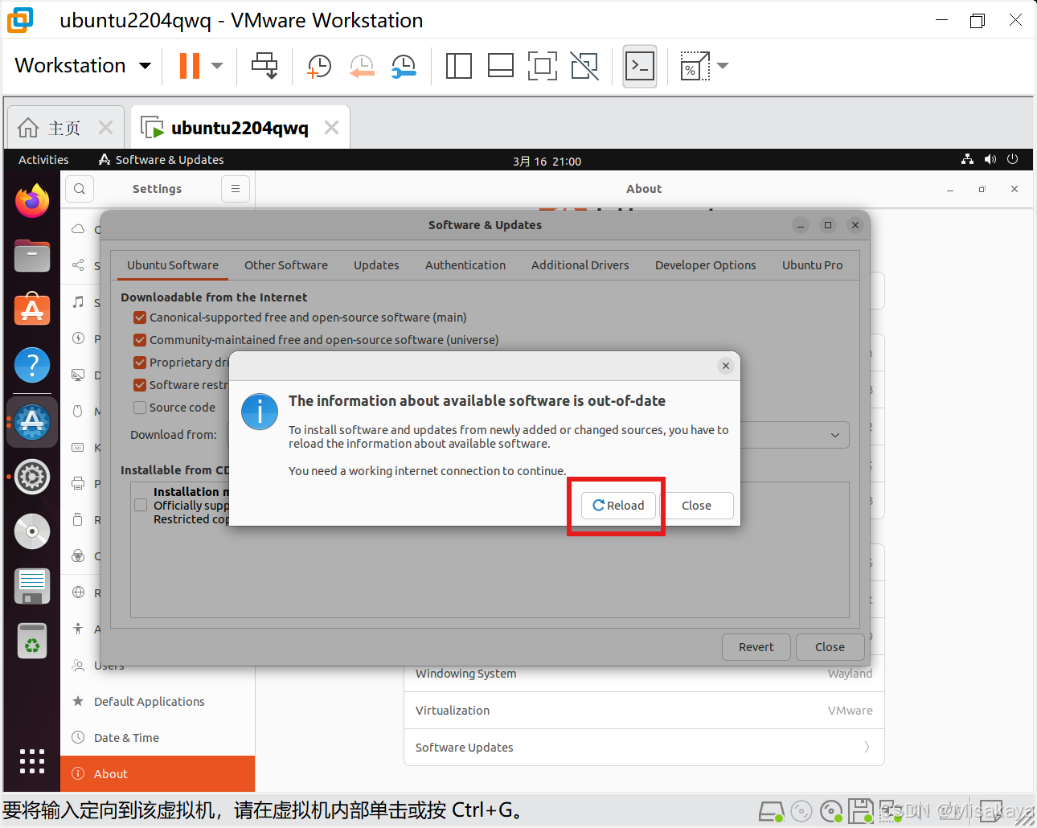Select About in the Settings sidebar
The image size is (1037, 828).
[158, 774]
